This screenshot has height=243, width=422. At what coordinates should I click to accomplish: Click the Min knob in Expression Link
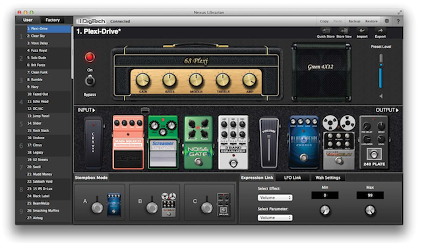click(x=325, y=210)
